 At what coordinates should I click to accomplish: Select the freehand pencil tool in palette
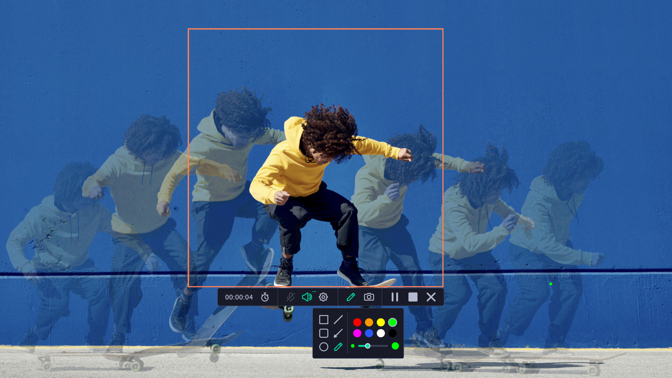338,347
